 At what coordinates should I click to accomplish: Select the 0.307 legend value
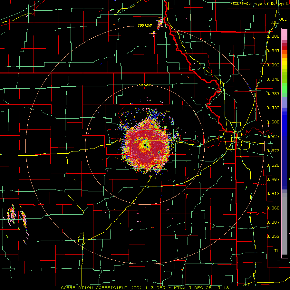pos(273,222)
